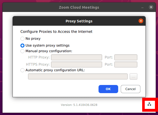Click the HTTP Proxy address field

pos(77,57)
